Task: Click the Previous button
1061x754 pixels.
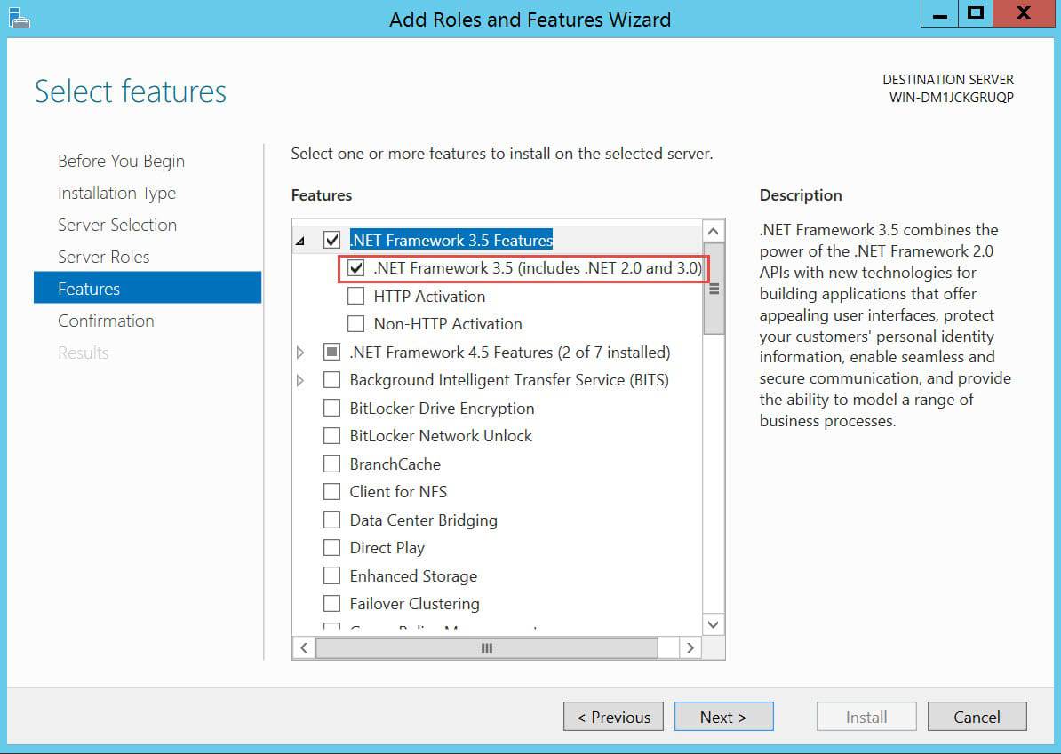Action: pos(613,717)
